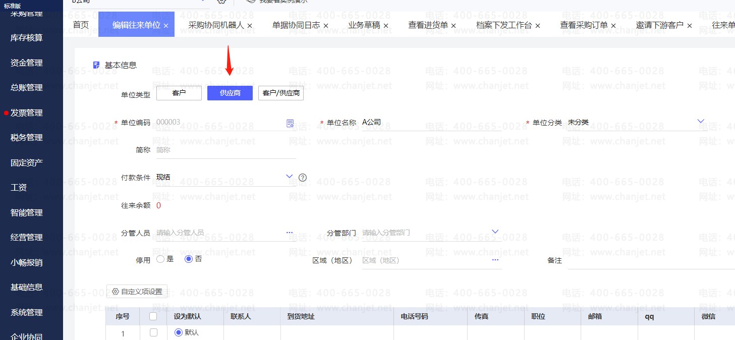Expand the 单位分类 dropdown
This screenshot has width=735, height=340.
[x=701, y=122]
